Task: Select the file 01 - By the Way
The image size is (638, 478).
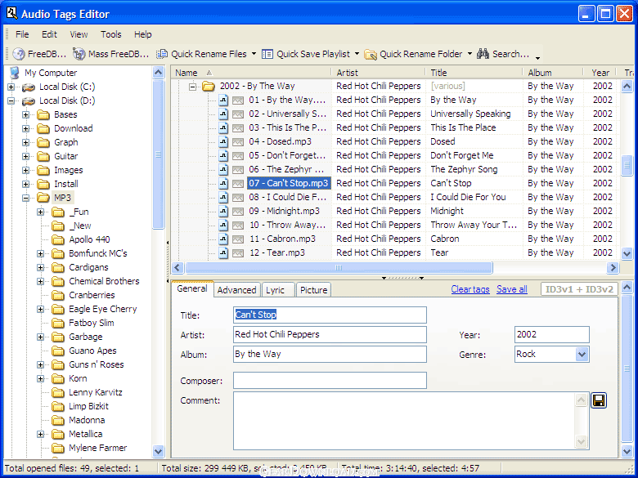Action: pyautogui.click(x=287, y=100)
